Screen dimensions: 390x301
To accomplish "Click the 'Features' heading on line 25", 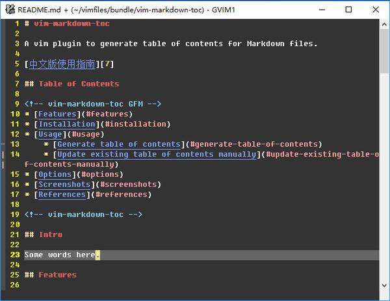I will click(58, 275).
